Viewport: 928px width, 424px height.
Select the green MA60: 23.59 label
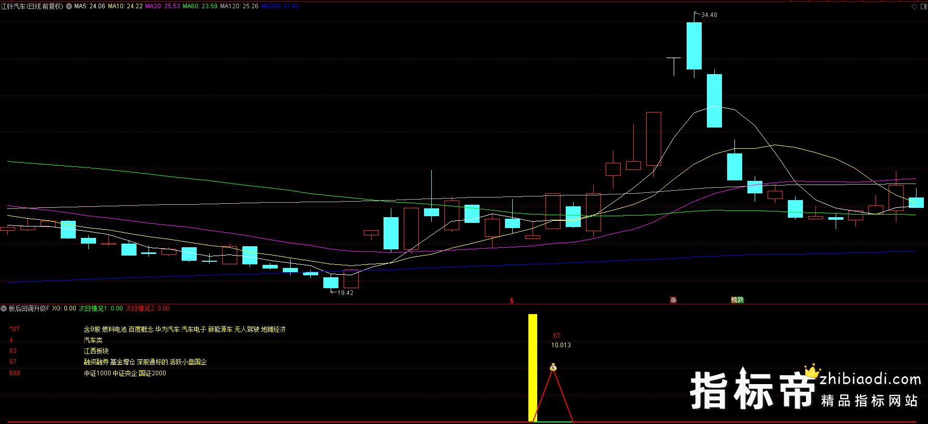click(200, 6)
